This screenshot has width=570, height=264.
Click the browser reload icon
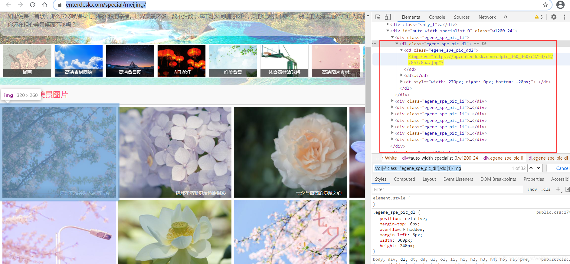[32, 5]
